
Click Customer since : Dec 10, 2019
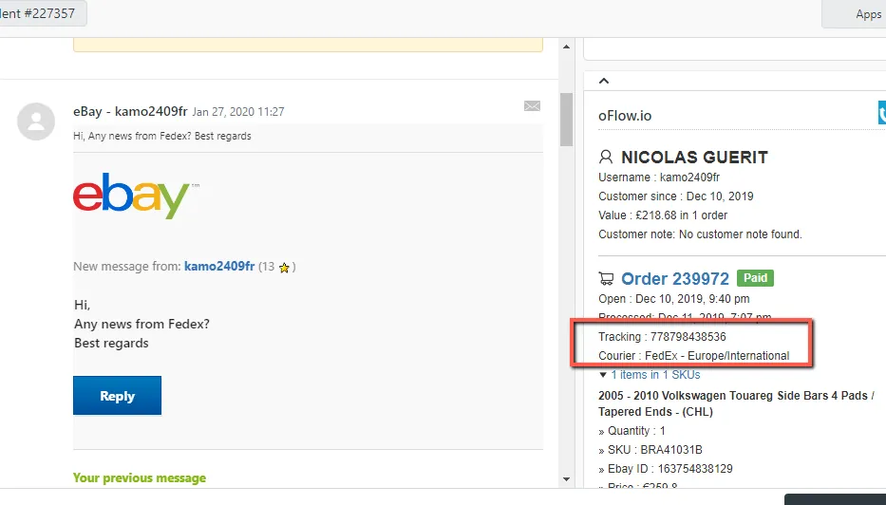(x=676, y=196)
